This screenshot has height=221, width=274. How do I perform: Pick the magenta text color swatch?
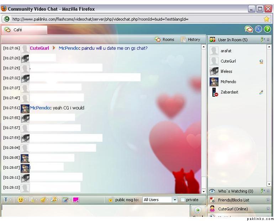pyautogui.click(x=76, y=200)
